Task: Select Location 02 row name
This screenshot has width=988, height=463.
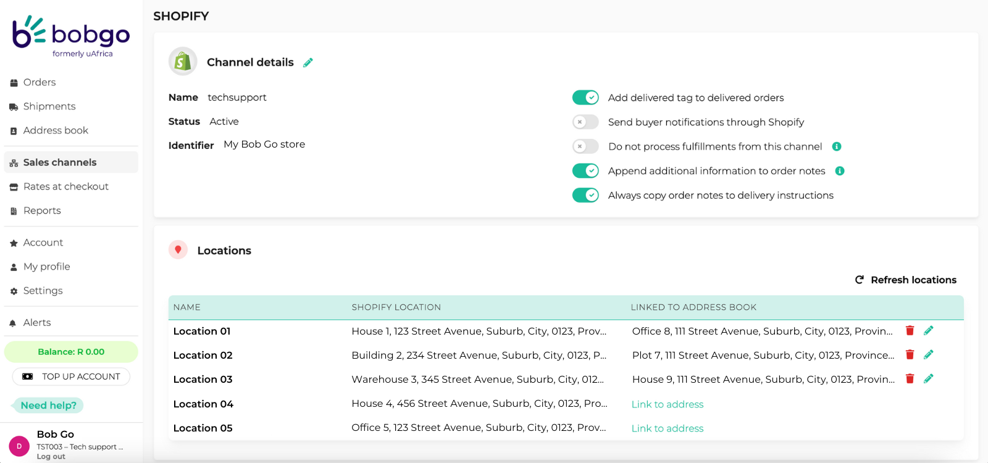Action: 203,356
